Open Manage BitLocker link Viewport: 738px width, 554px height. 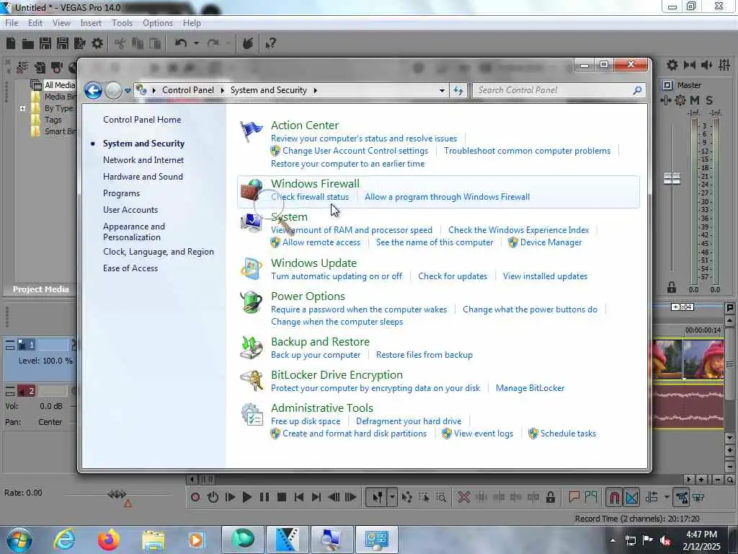[x=530, y=388]
